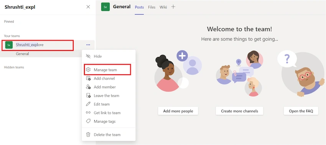This screenshot has width=326, height=145.
Task: Click the green Se avatar next to General header
Action: [x=105, y=7]
